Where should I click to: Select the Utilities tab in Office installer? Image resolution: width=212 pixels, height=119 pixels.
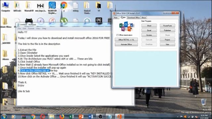[x=123, y=18]
